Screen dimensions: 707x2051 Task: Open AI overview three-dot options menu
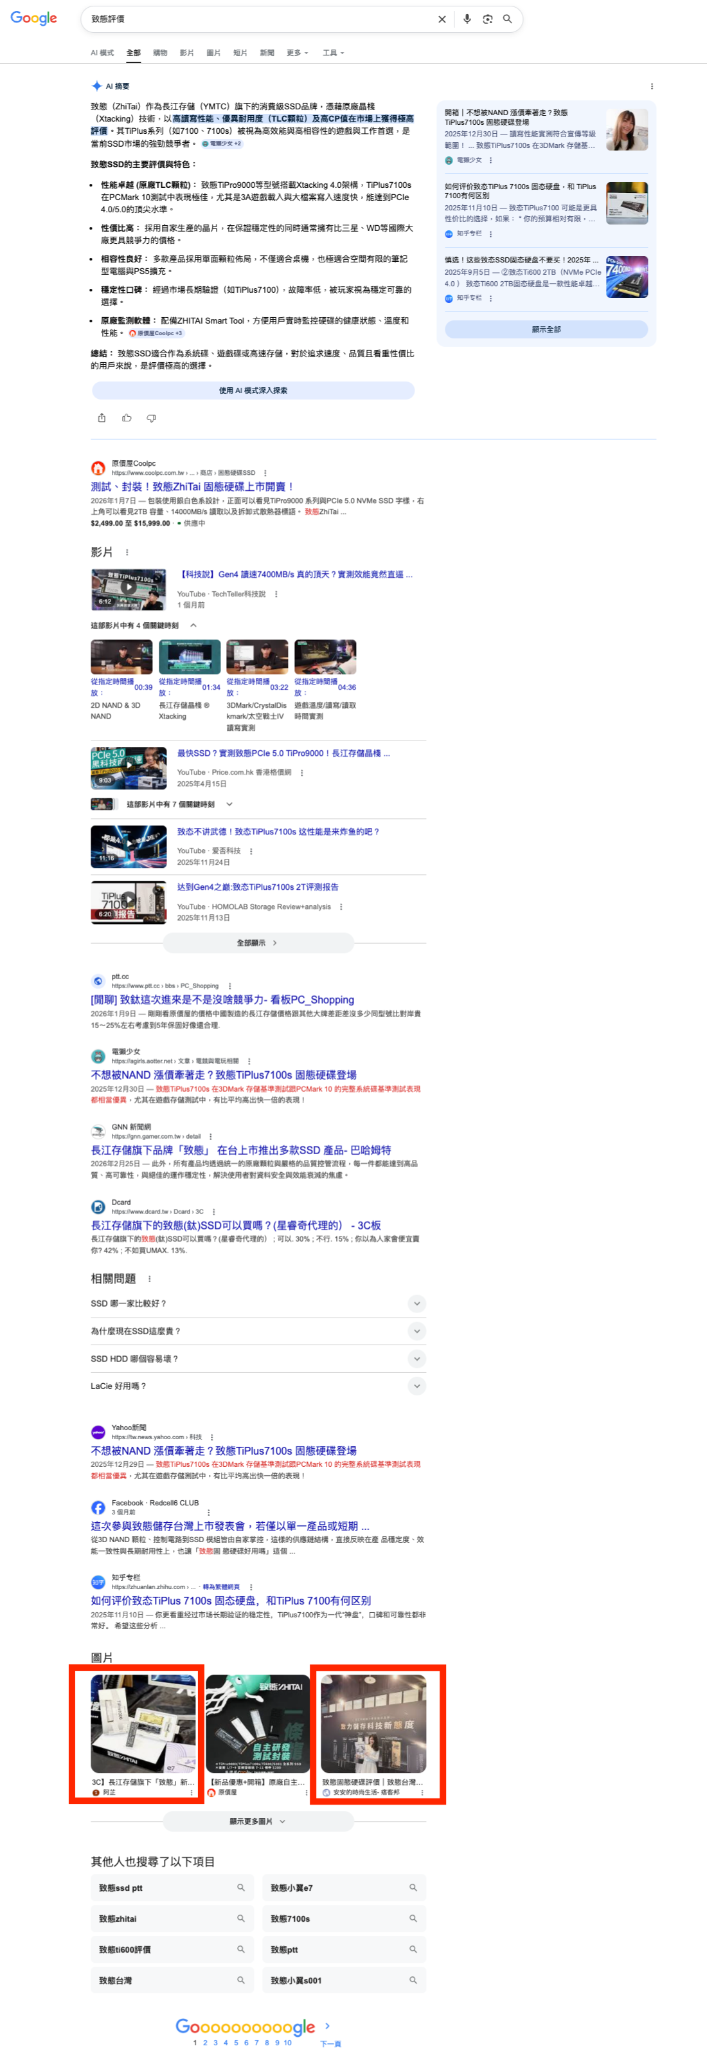(651, 86)
